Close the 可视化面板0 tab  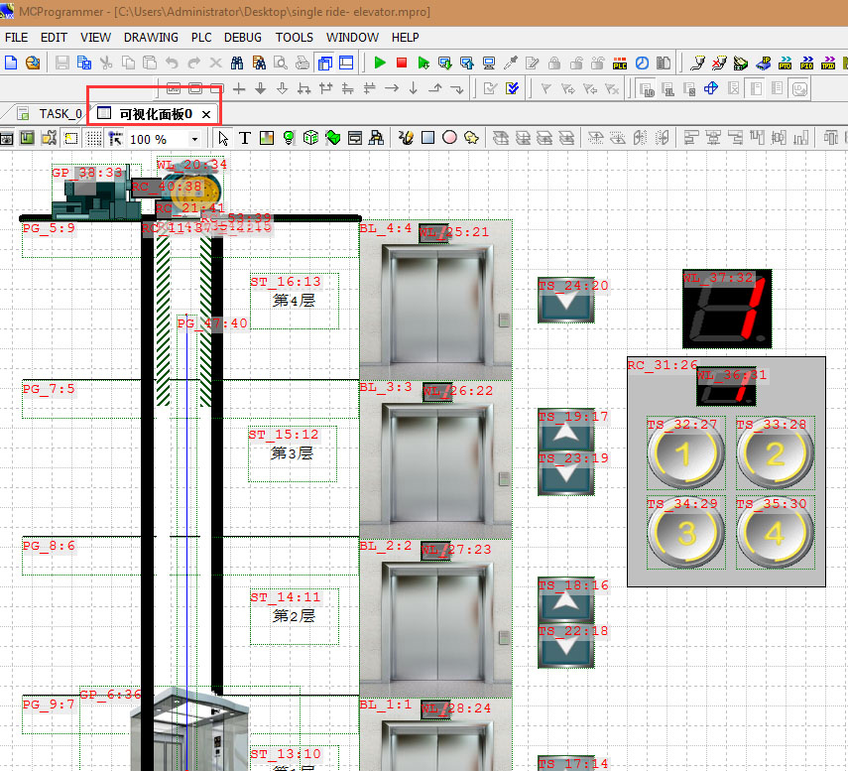click(x=206, y=114)
